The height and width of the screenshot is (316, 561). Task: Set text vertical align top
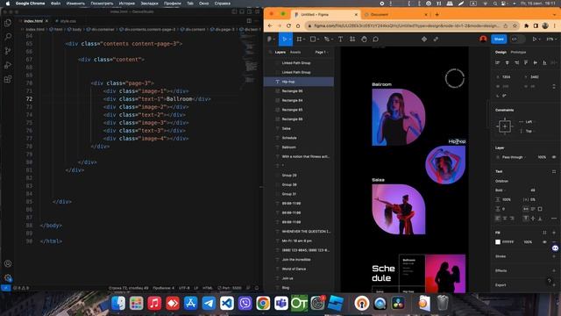point(526,219)
